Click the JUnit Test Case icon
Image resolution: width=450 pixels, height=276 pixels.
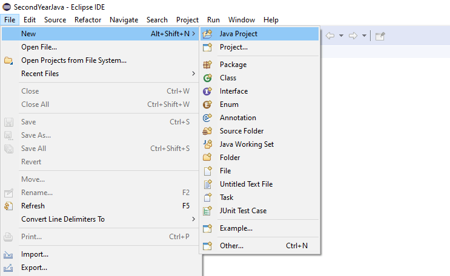click(x=208, y=211)
